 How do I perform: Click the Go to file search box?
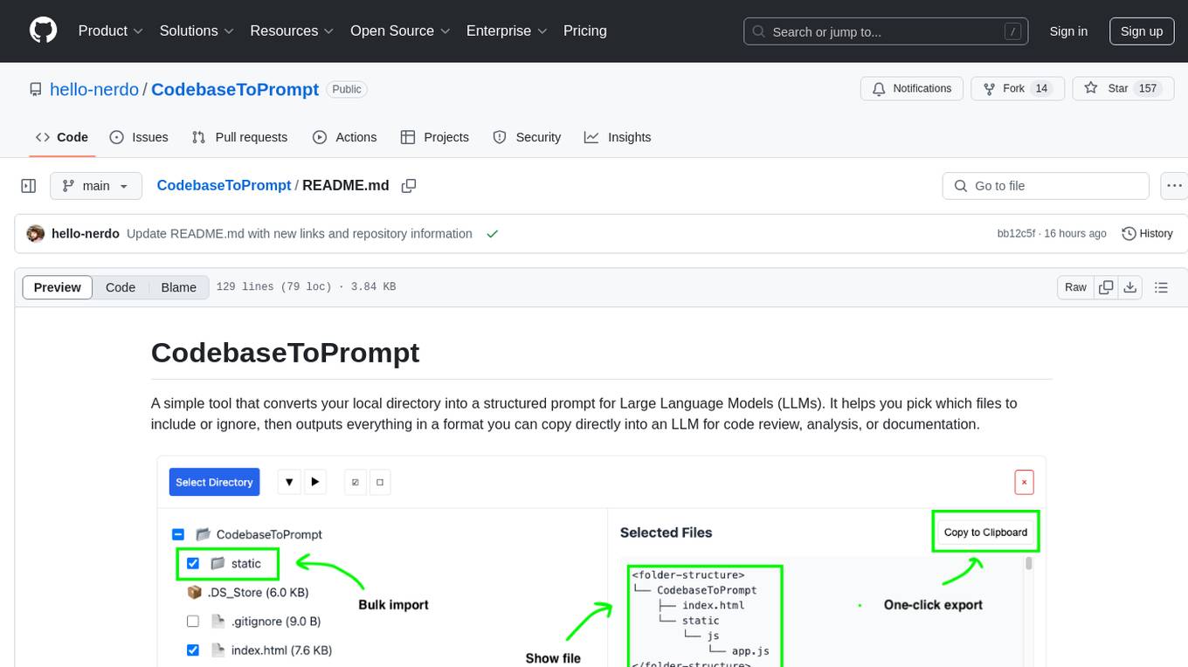click(1046, 186)
